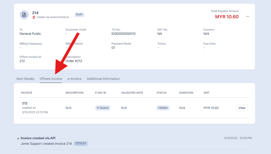Click the VALIDATED DATE column header
Screen dimensions: 271x154
tap(132, 93)
